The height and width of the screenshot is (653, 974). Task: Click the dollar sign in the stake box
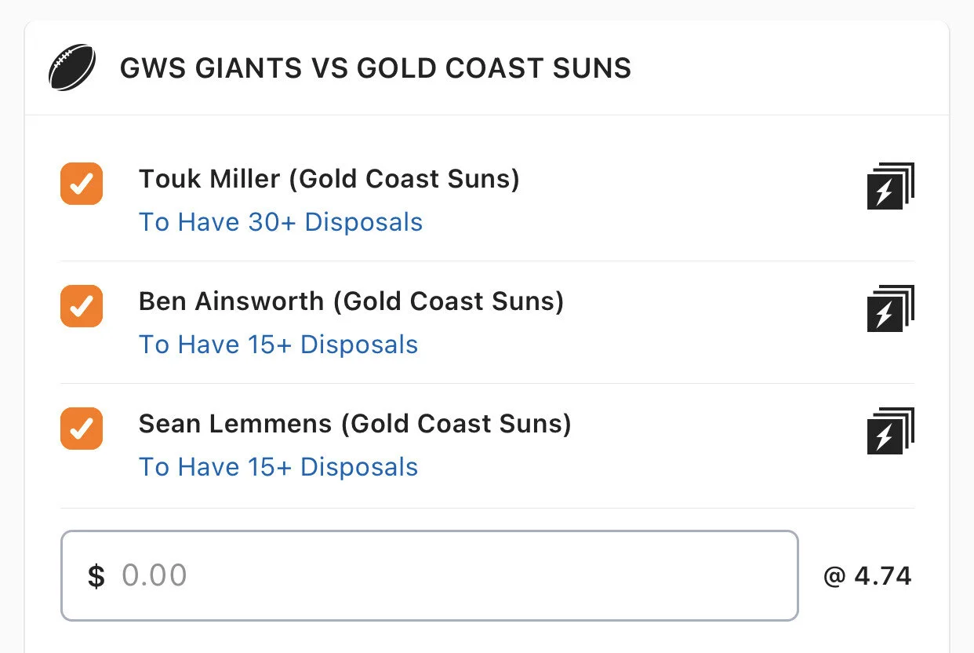click(96, 576)
